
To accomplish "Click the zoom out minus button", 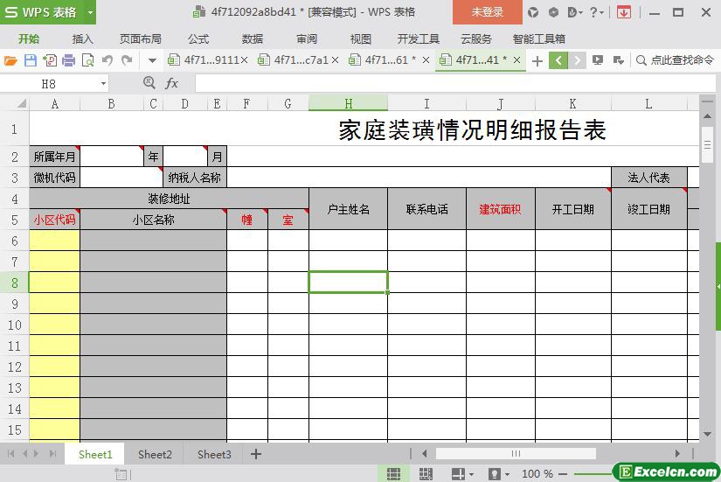I will pos(563,474).
